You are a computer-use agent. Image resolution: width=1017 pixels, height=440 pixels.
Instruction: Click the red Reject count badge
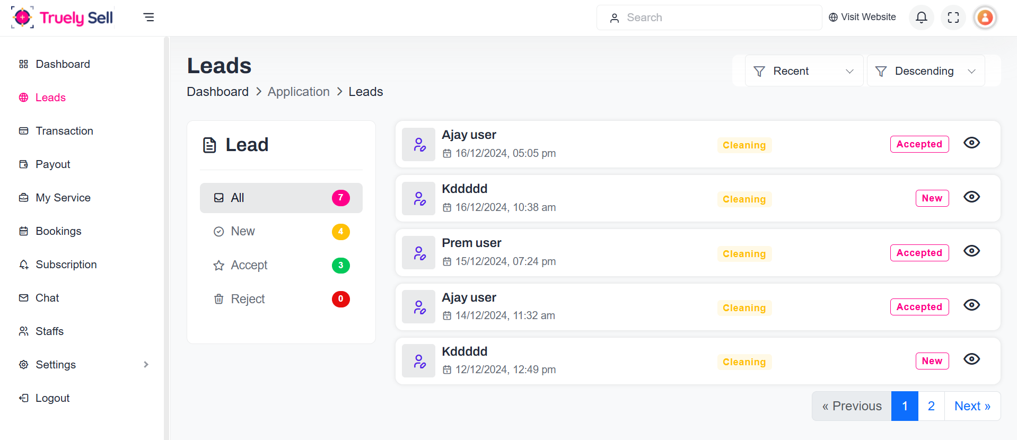[x=340, y=299]
